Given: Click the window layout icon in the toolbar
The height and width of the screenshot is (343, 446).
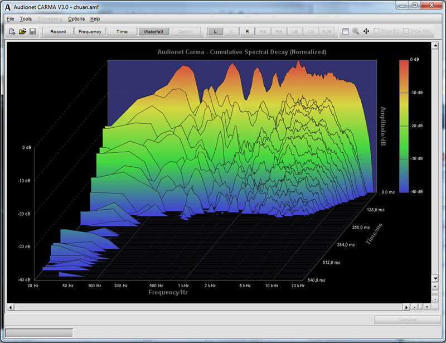Looking at the screenshot, I should click(345, 31).
